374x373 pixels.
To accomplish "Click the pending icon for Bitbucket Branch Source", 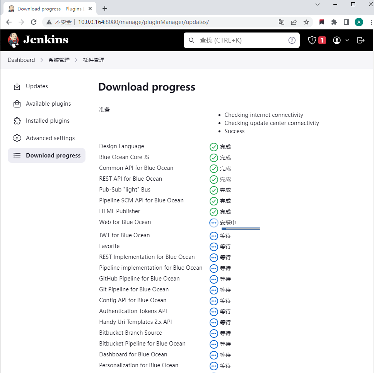I will (214, 334).
